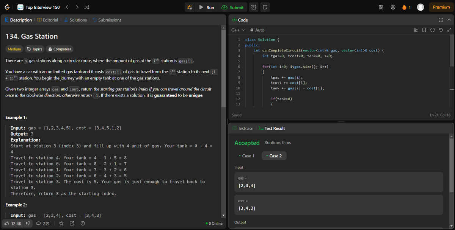
Task: Run the code
Action: 207,7
